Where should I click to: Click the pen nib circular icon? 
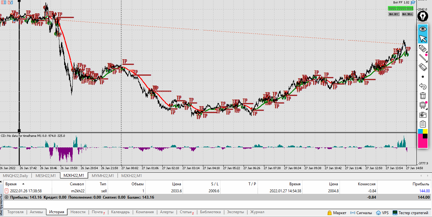pos(422,16)
